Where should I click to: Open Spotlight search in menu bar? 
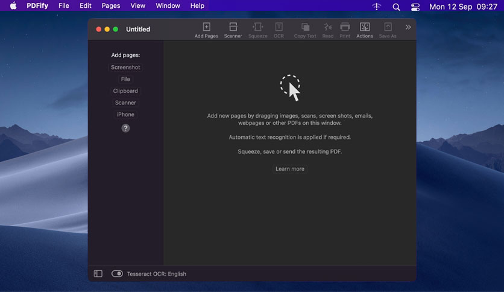click(x=396, y=7)
